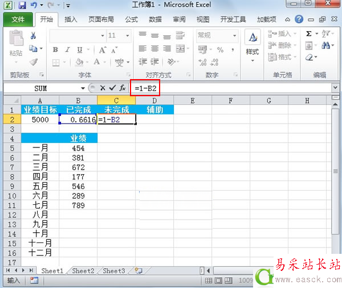This screenshot has height=288, width=342.
Task: Switch to the 数据 ribbon tab
Action: (155, 19)
